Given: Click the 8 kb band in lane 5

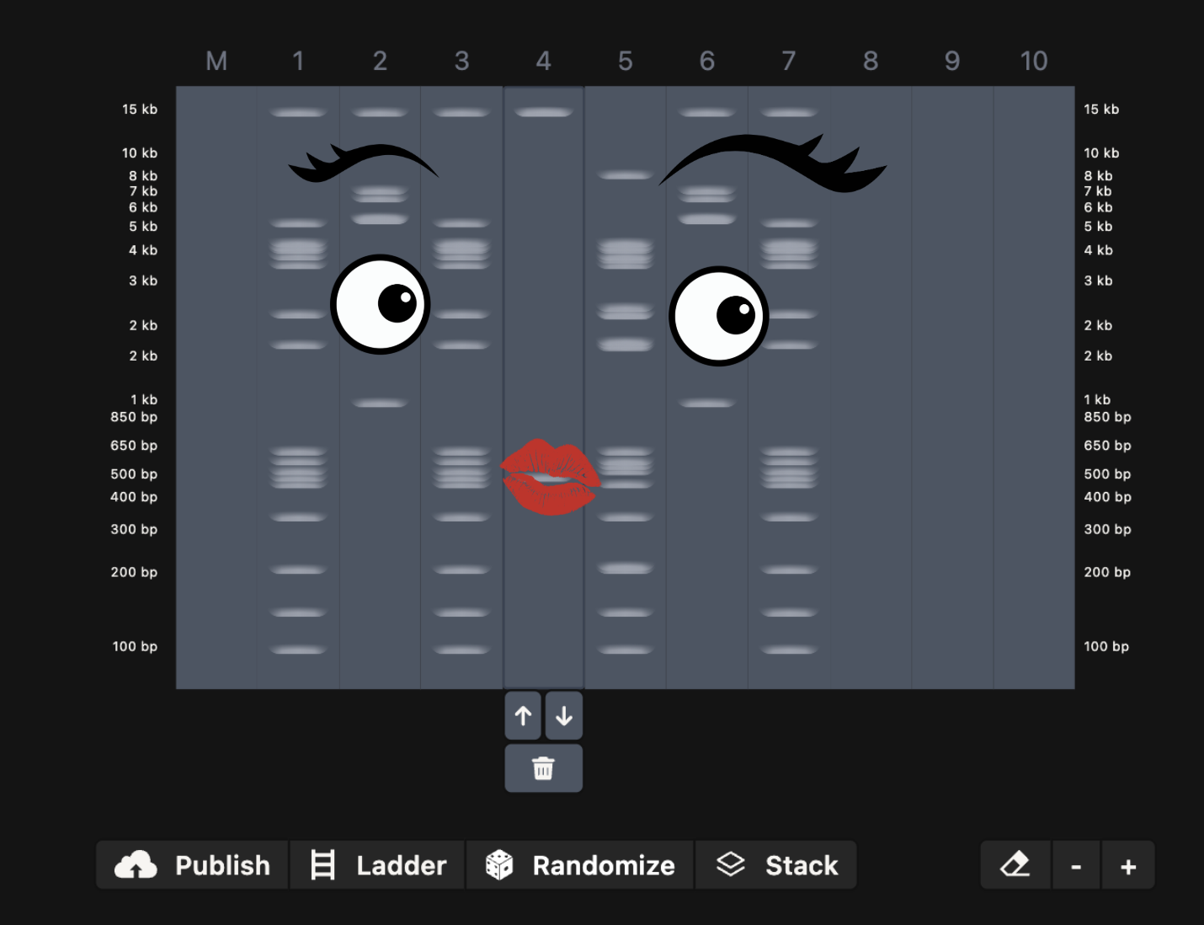Looking at the screenshot, I should (x=625, y=175).
